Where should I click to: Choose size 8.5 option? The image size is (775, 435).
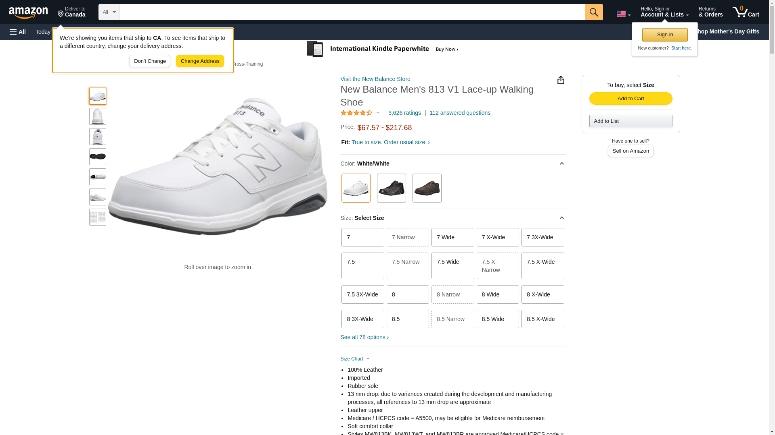[x=407, y=319]
